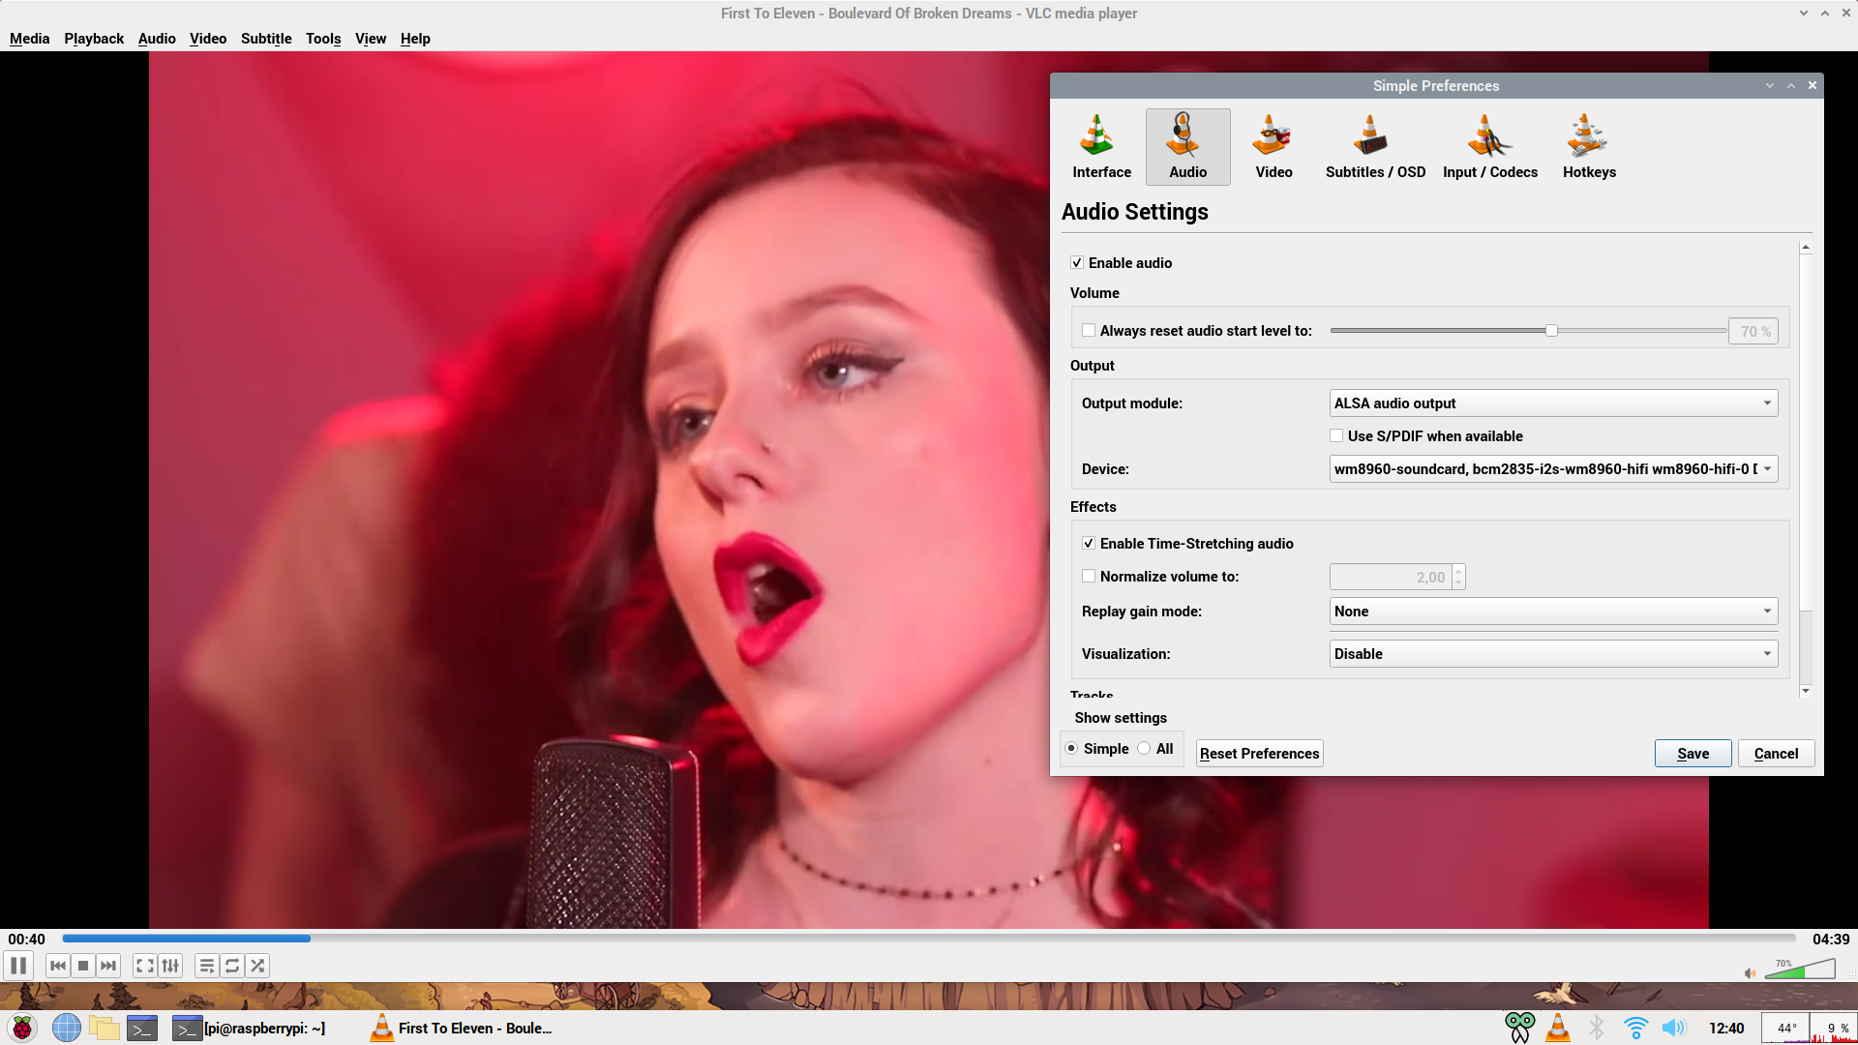Click the video seek progress bar
Screen dimensions: 1858x1045
click(x=929, y=939)
